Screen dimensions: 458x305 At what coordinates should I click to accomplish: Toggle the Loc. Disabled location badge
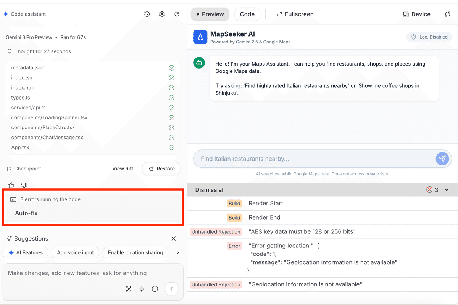point(429,37)
